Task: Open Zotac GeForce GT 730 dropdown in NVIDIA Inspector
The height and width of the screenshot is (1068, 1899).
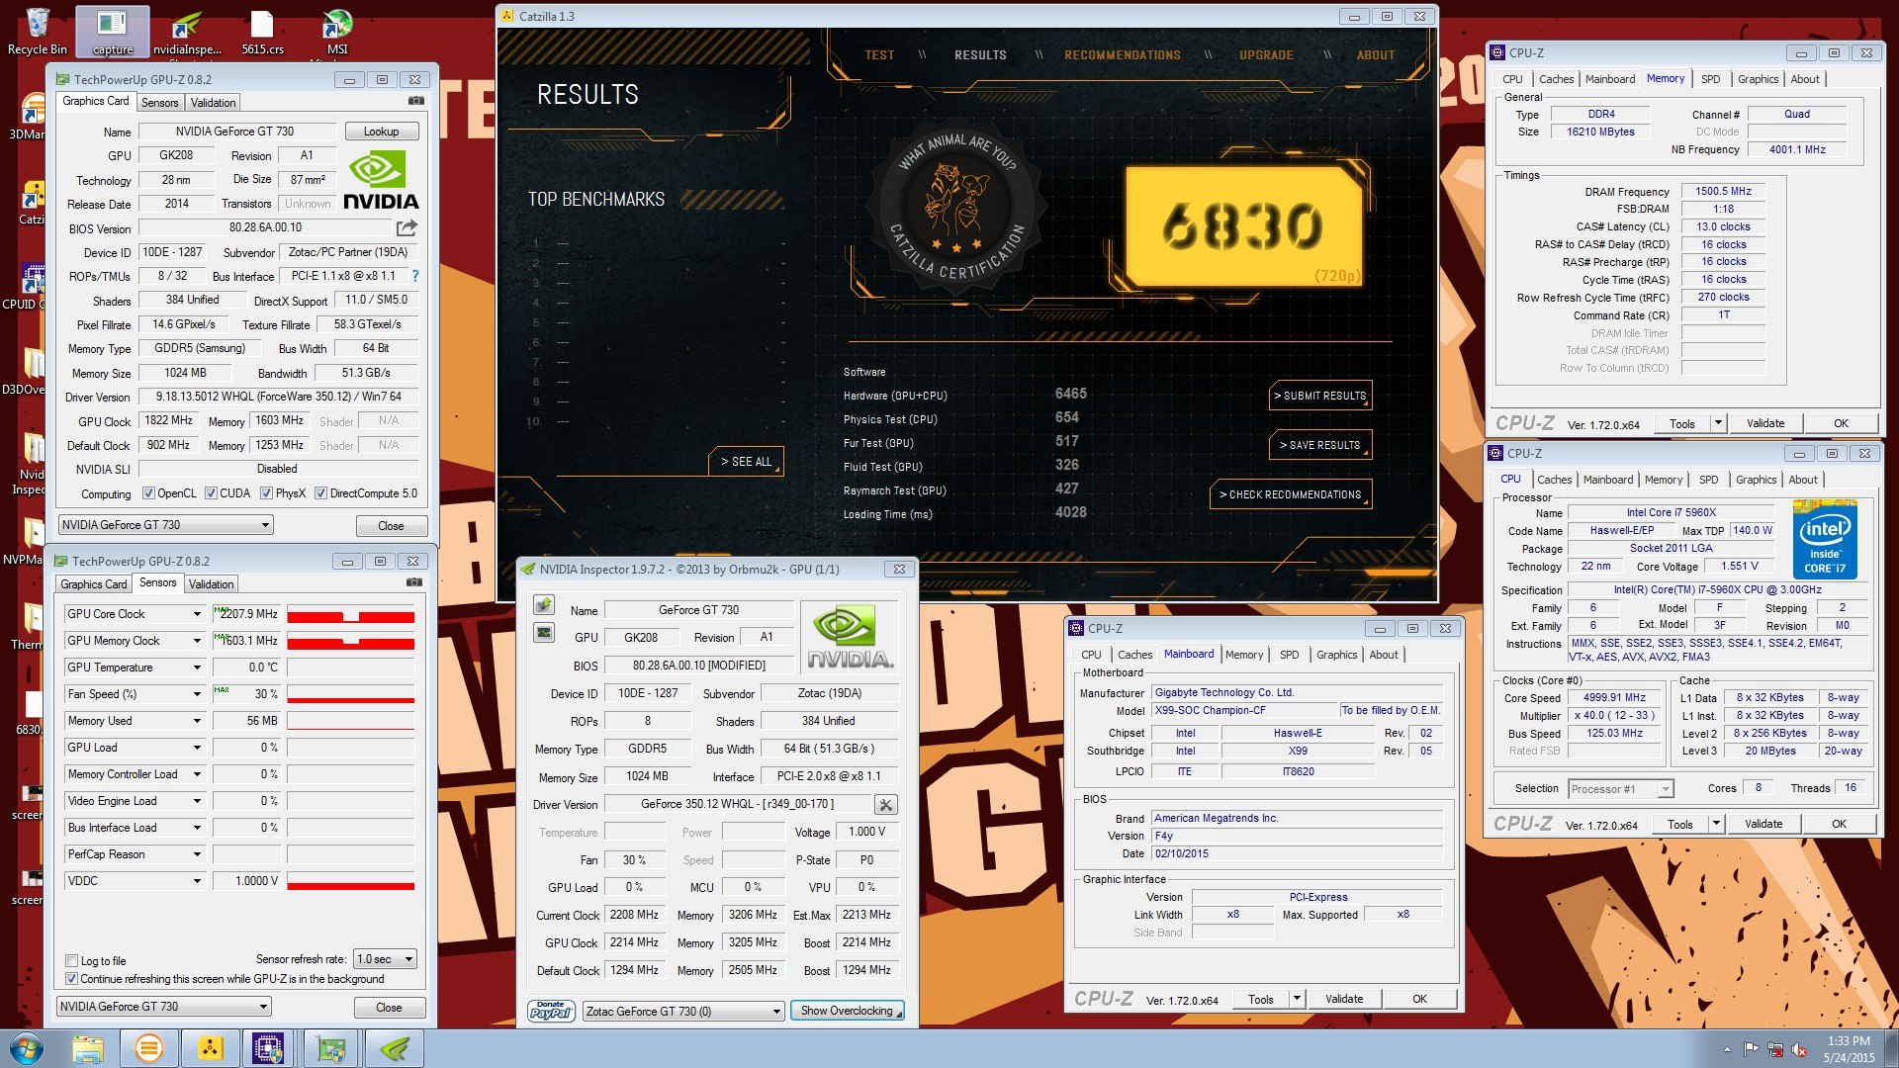Action: (683, 1012)
